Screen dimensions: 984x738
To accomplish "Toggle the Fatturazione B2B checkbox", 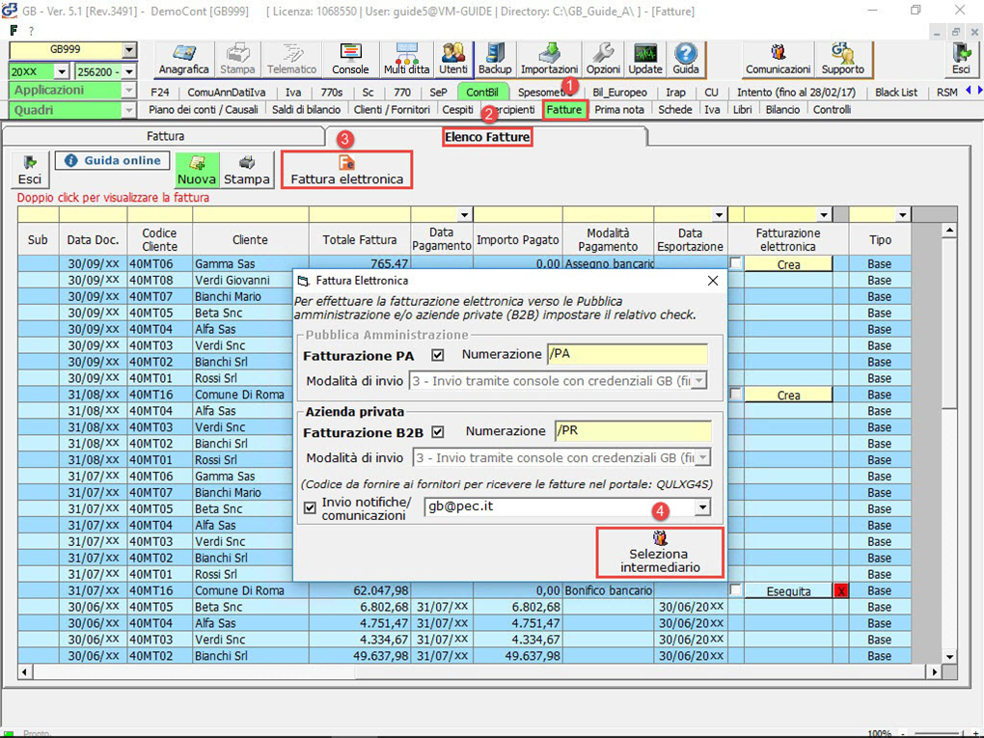I will 437,432.
